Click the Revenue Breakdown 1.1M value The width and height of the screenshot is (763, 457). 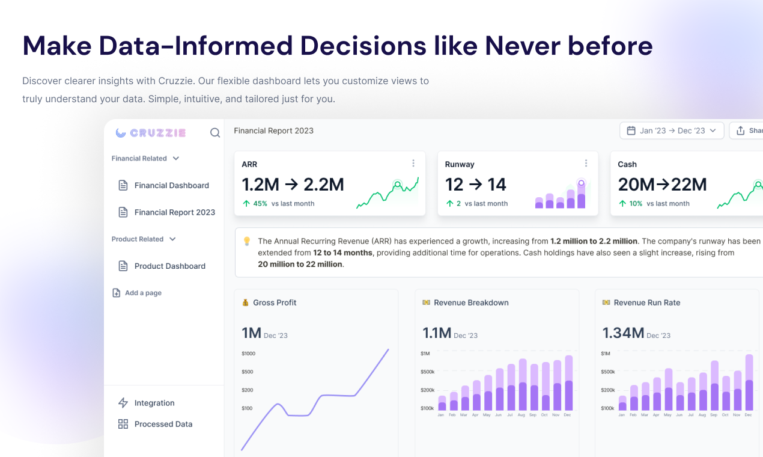437,333
